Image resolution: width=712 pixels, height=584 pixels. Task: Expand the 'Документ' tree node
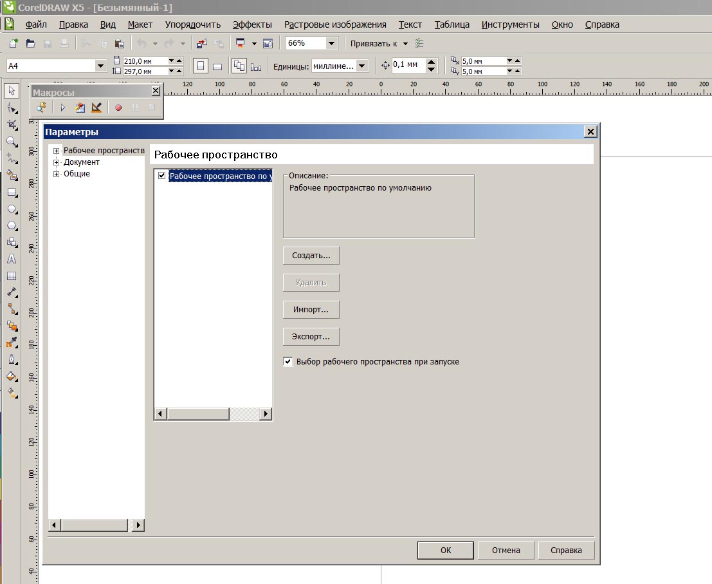click(57, 162)
